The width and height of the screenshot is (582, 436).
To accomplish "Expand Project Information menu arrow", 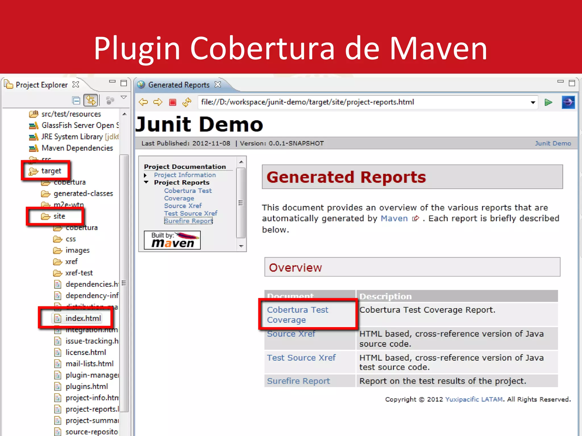I will pyautogui.click(x=145, y=175).
